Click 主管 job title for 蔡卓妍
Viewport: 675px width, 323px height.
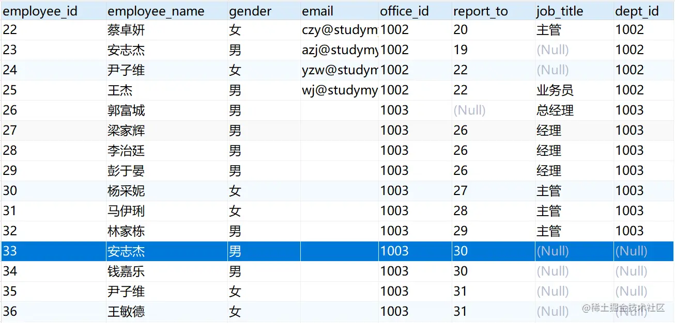click(574, 30)
